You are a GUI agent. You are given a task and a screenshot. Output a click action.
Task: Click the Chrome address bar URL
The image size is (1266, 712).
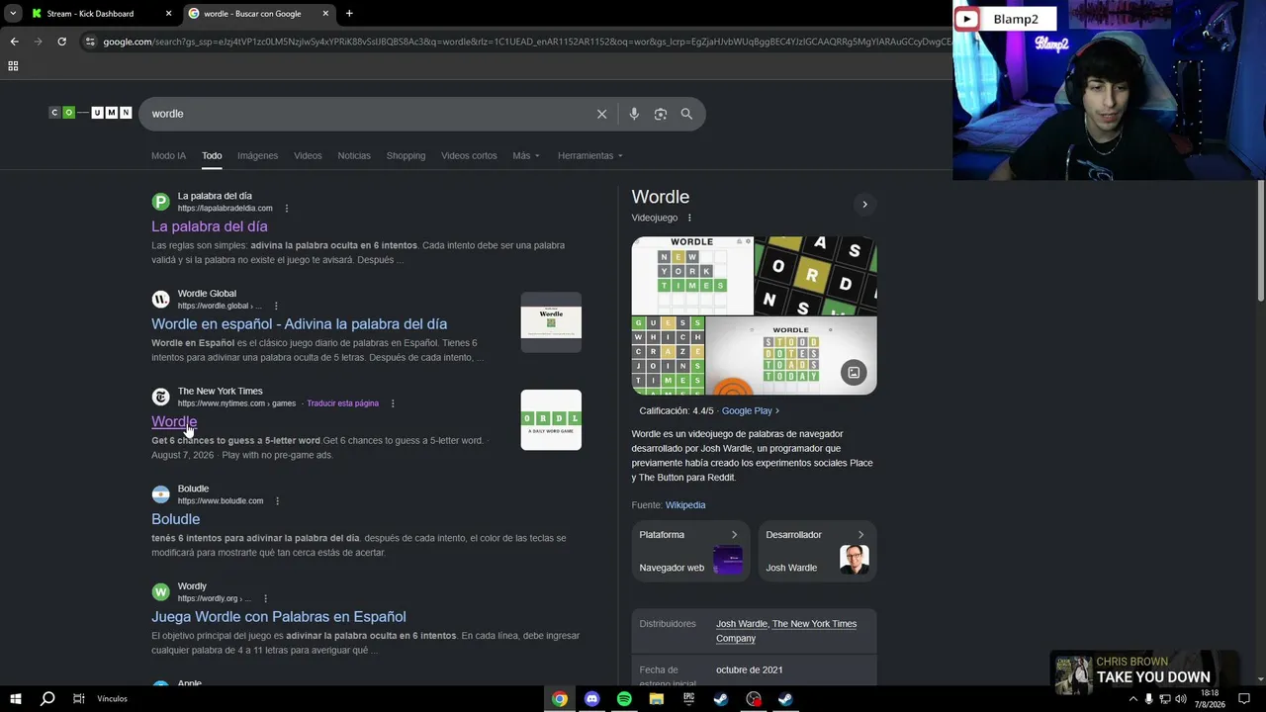(x=526, y=42)
